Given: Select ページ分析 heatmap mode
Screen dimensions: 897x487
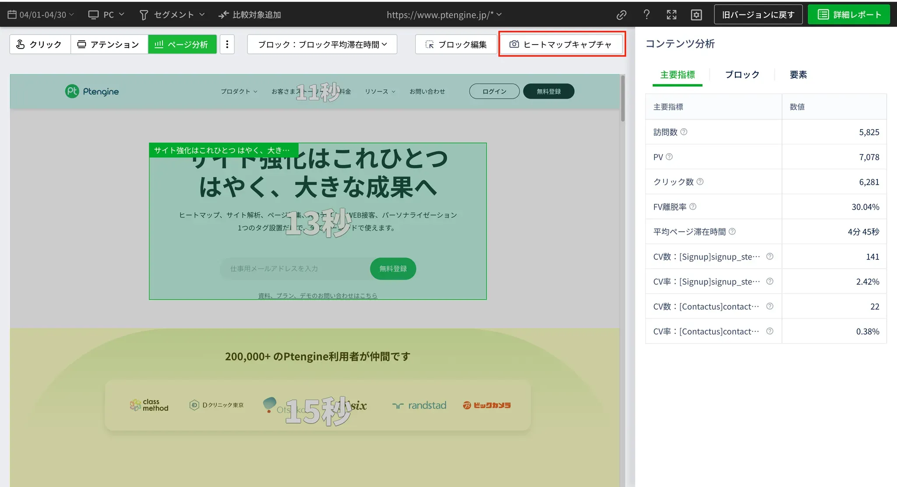Looking at the screenshot, I should point(182,44).
